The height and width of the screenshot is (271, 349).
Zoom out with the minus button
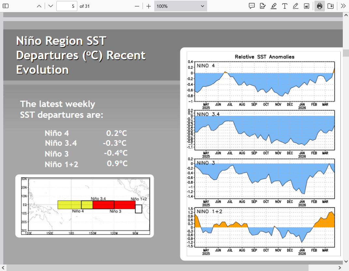(137, 6)
